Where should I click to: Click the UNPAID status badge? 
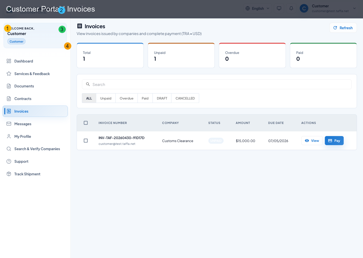(x=216, y=141)
